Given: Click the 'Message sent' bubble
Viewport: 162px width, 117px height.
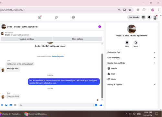Looking at the screenshot, I should [x=13, y=69].
